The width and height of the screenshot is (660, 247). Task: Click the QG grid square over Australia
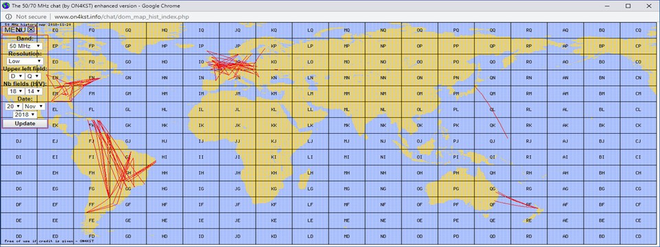pyautogui.click(x=492, y=189)
